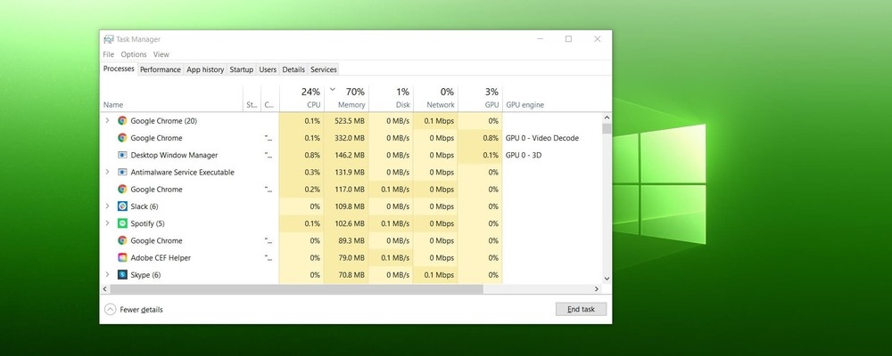Open the View menu

(x=161, y=54)
